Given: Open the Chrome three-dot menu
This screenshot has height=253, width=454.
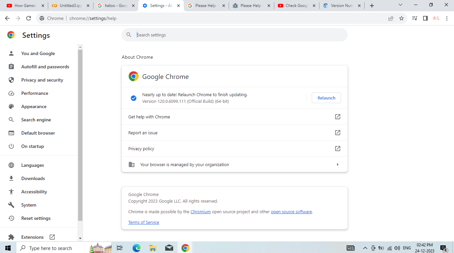Looking at the screenshot, I should 447,18.
